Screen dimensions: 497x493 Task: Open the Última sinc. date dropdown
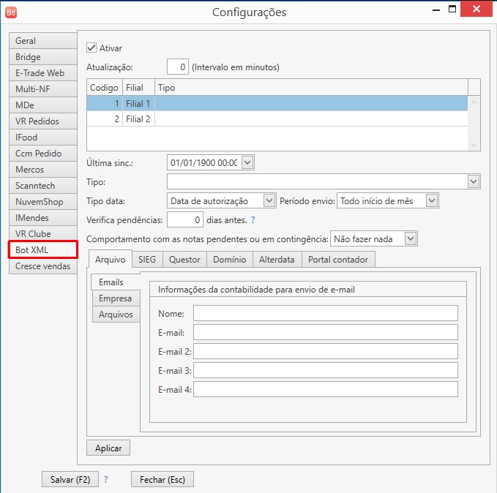pos(247,162)
